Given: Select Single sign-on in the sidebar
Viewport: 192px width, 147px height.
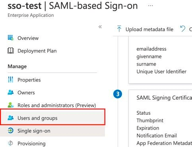Looking at the screenshot, I should pos(52,131).
